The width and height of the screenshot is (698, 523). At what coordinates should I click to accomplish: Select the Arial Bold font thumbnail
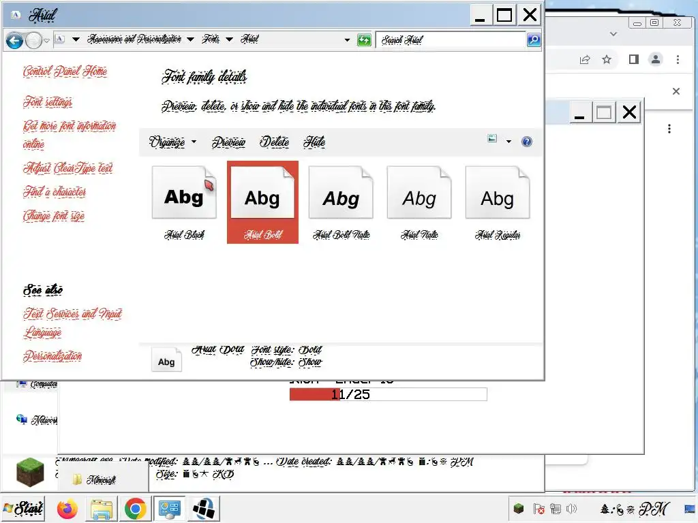click(x=262, y=202)
